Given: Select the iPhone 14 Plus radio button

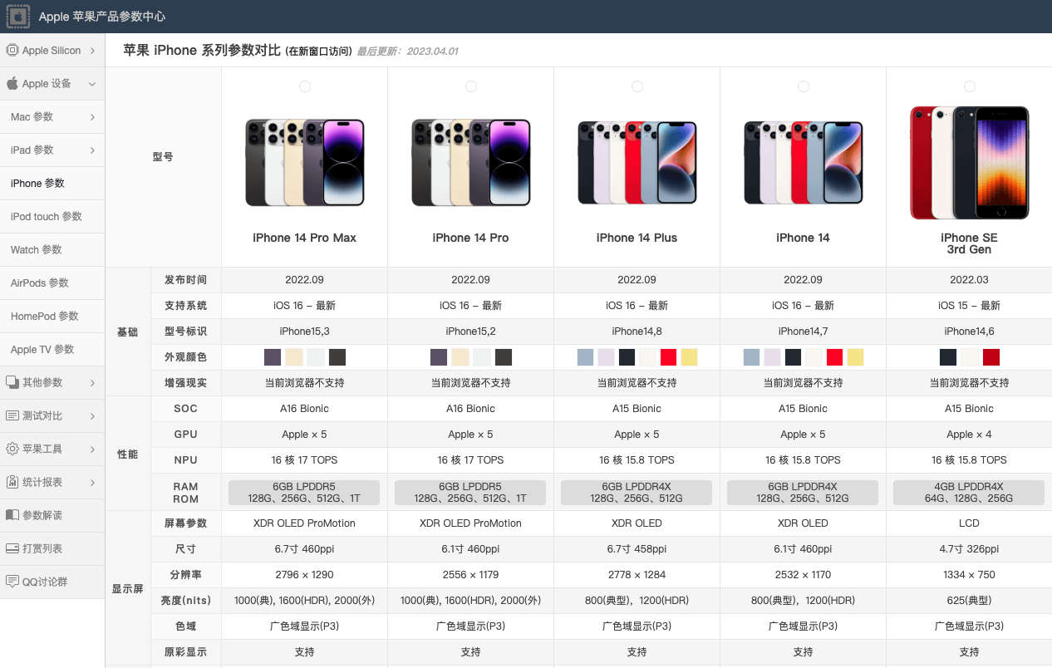Looking at the screenshot, I should [637, 86].
